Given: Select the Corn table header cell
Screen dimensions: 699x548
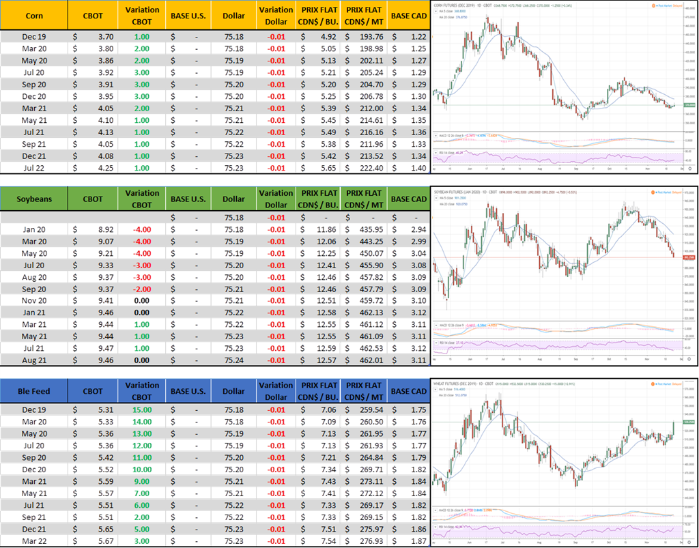Looking at the screenshot, I should coord(34,15).
